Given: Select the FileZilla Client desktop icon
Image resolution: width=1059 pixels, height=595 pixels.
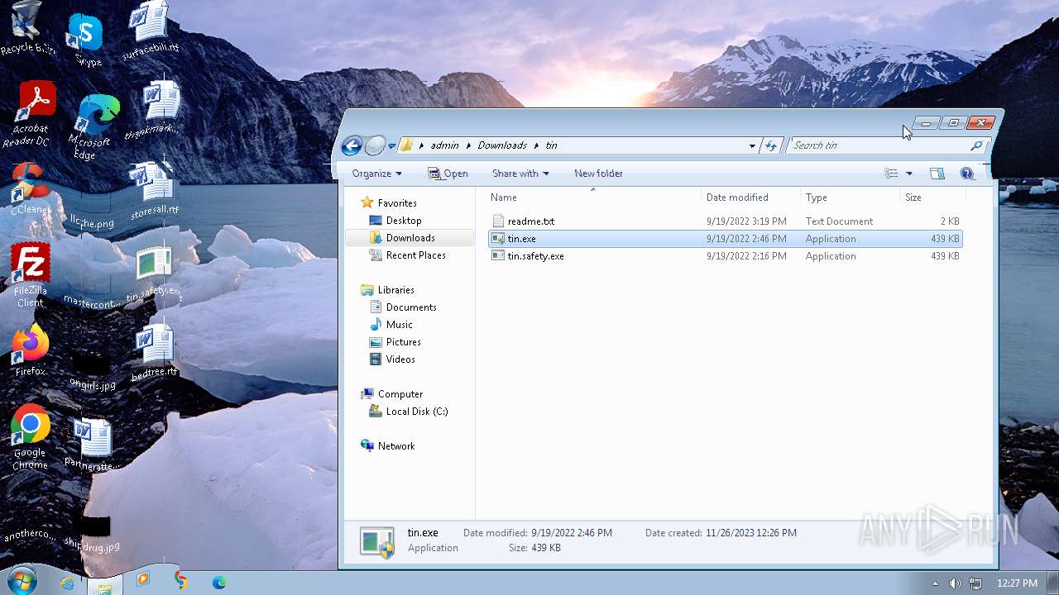Looking at the screenshot, I should pos(30,274).
